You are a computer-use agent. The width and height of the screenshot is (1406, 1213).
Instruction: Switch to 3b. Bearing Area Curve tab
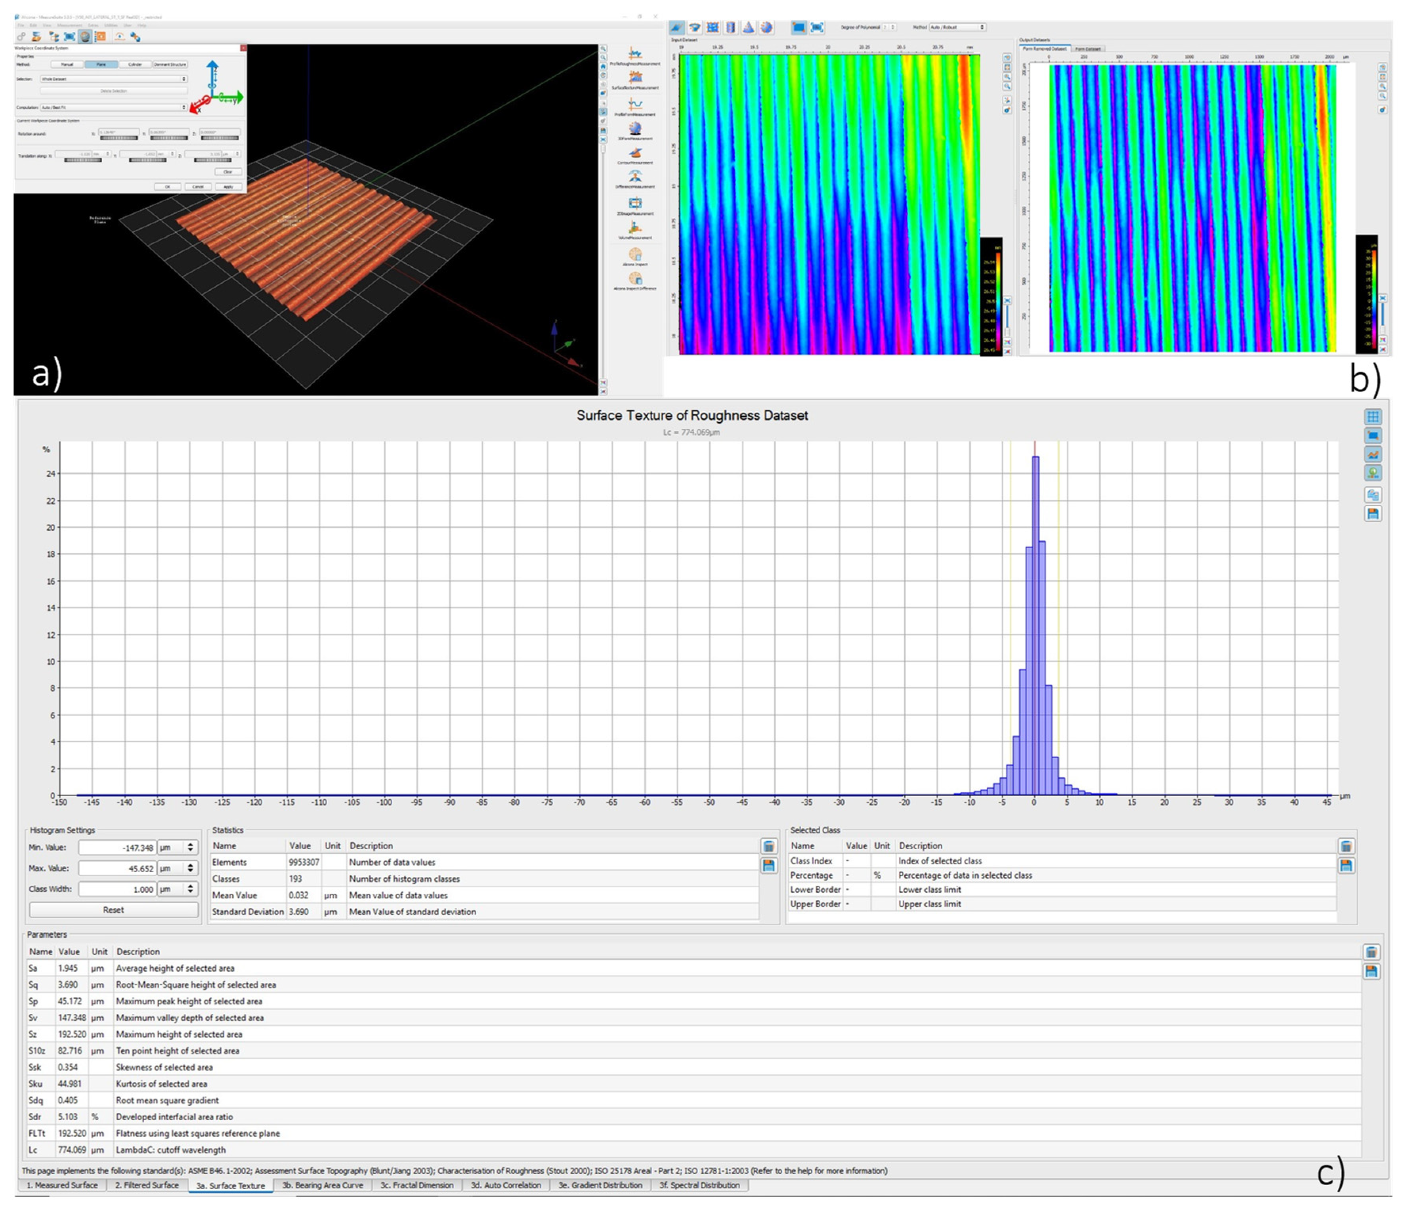(322, 1185)
